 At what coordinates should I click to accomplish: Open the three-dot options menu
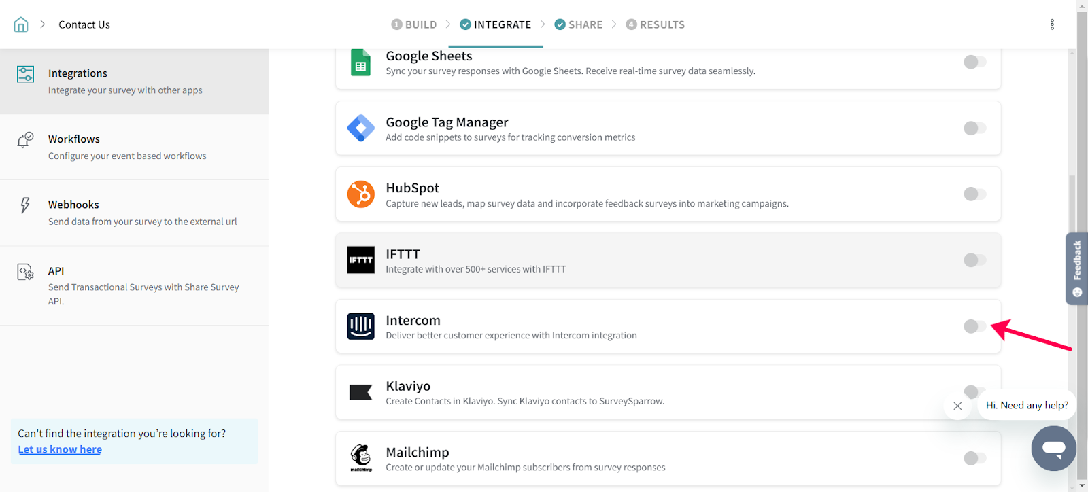(1052, 24)
